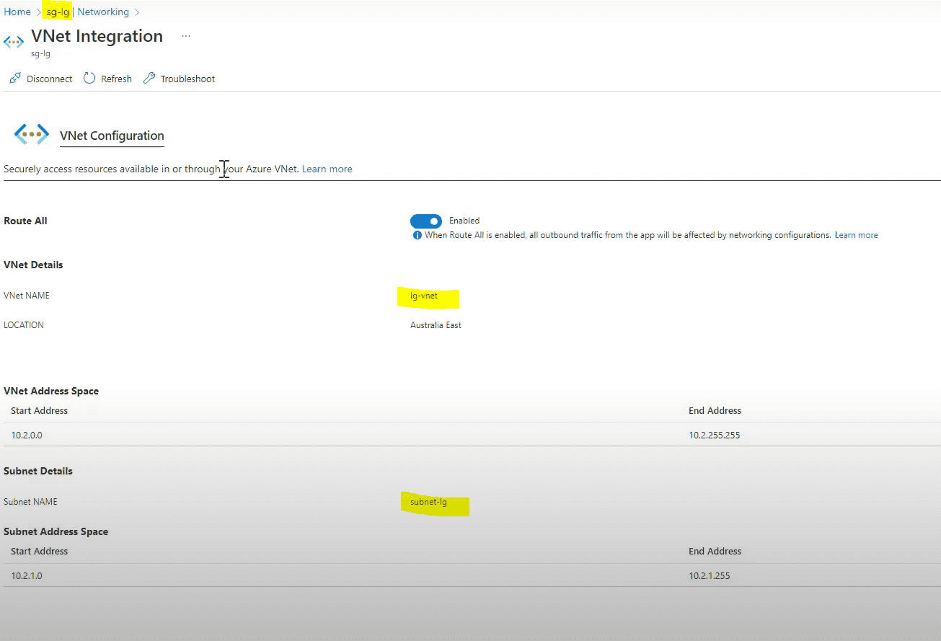Open the Learn more link about Azure VNet
This screenshot has width=941, height=641.
coord(327,168)
